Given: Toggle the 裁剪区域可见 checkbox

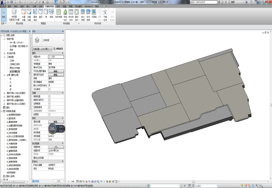Looking at the screenshot, I should (50, 100).
